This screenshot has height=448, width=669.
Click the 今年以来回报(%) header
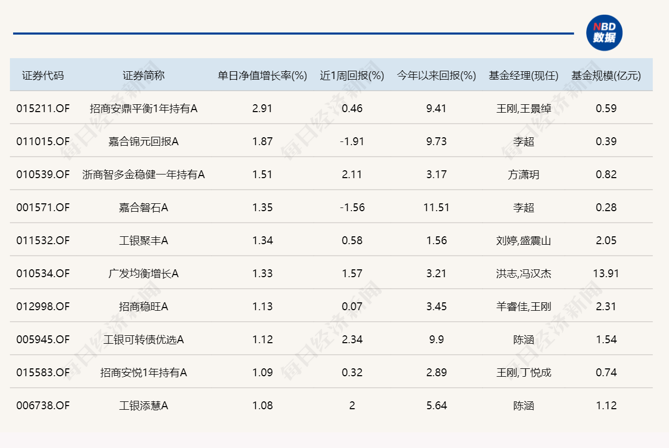click(435, 75)
